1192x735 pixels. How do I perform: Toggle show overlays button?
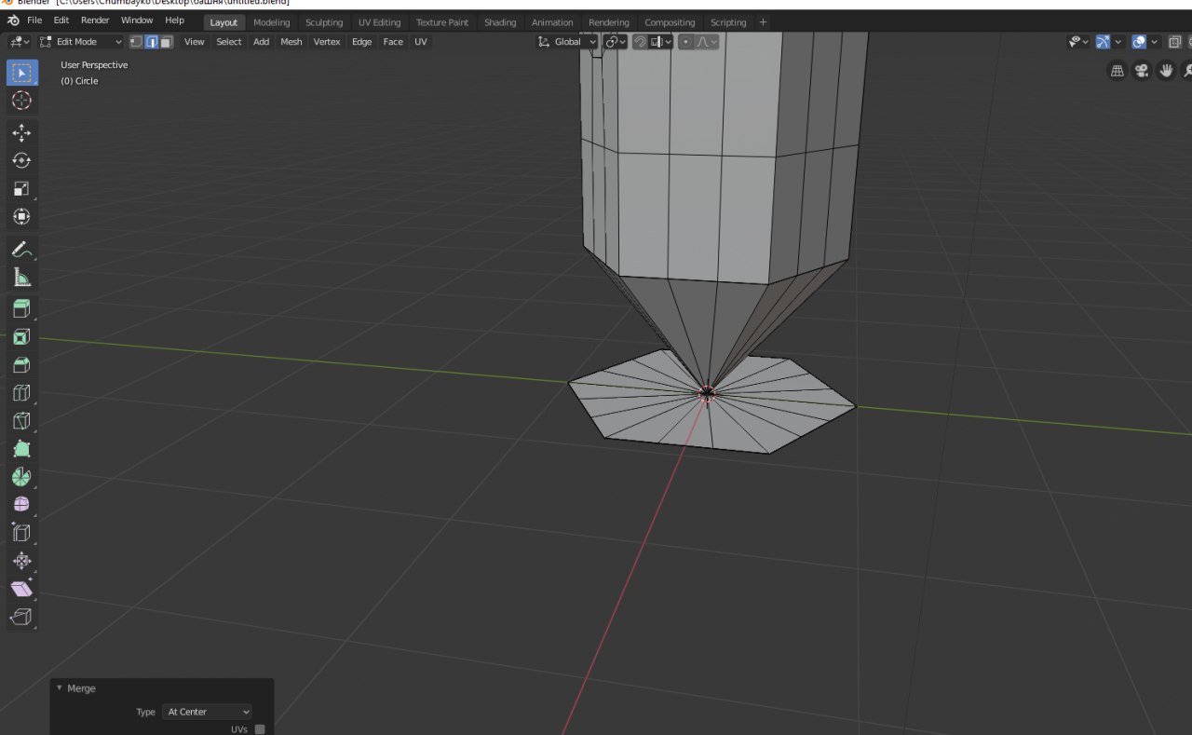[x=1139, y=42]
